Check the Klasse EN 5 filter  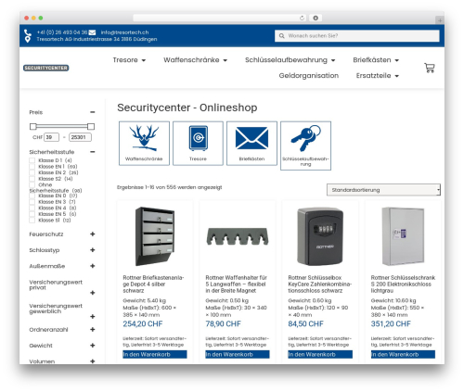32,214
